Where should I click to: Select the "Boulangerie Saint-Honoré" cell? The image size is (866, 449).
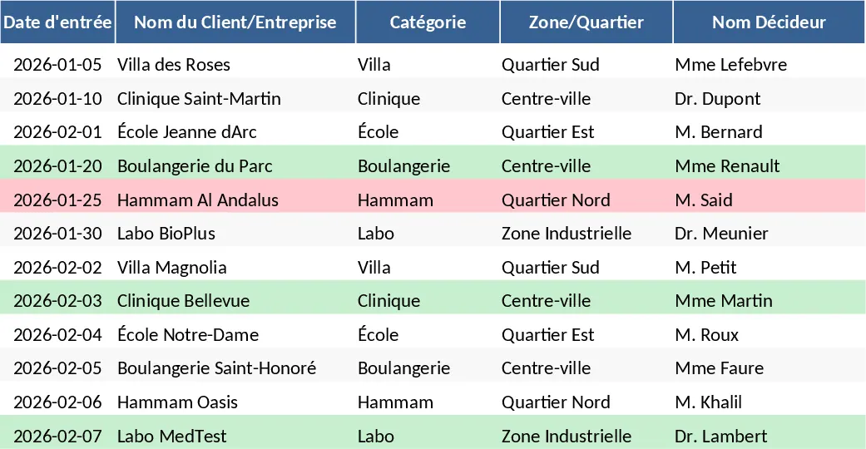[x=216, y=368]
